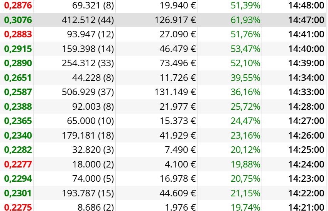Click the volume 412.512 (44)

pos(88,20)
